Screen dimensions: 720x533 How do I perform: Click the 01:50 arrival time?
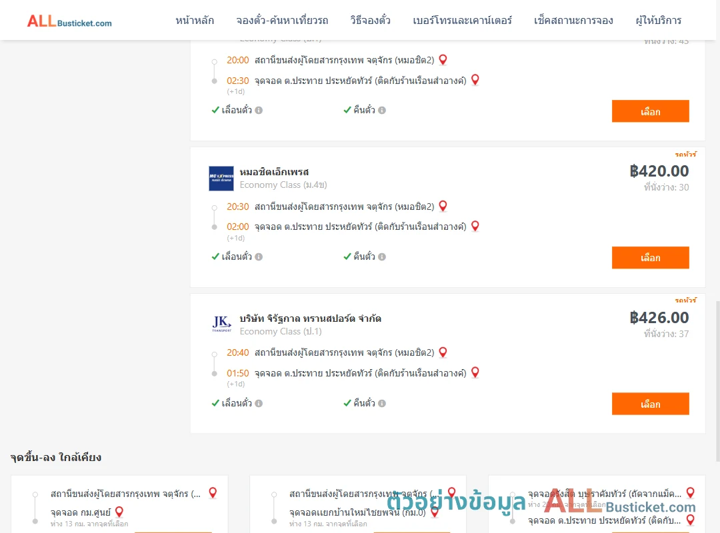[x=238, y=373]
